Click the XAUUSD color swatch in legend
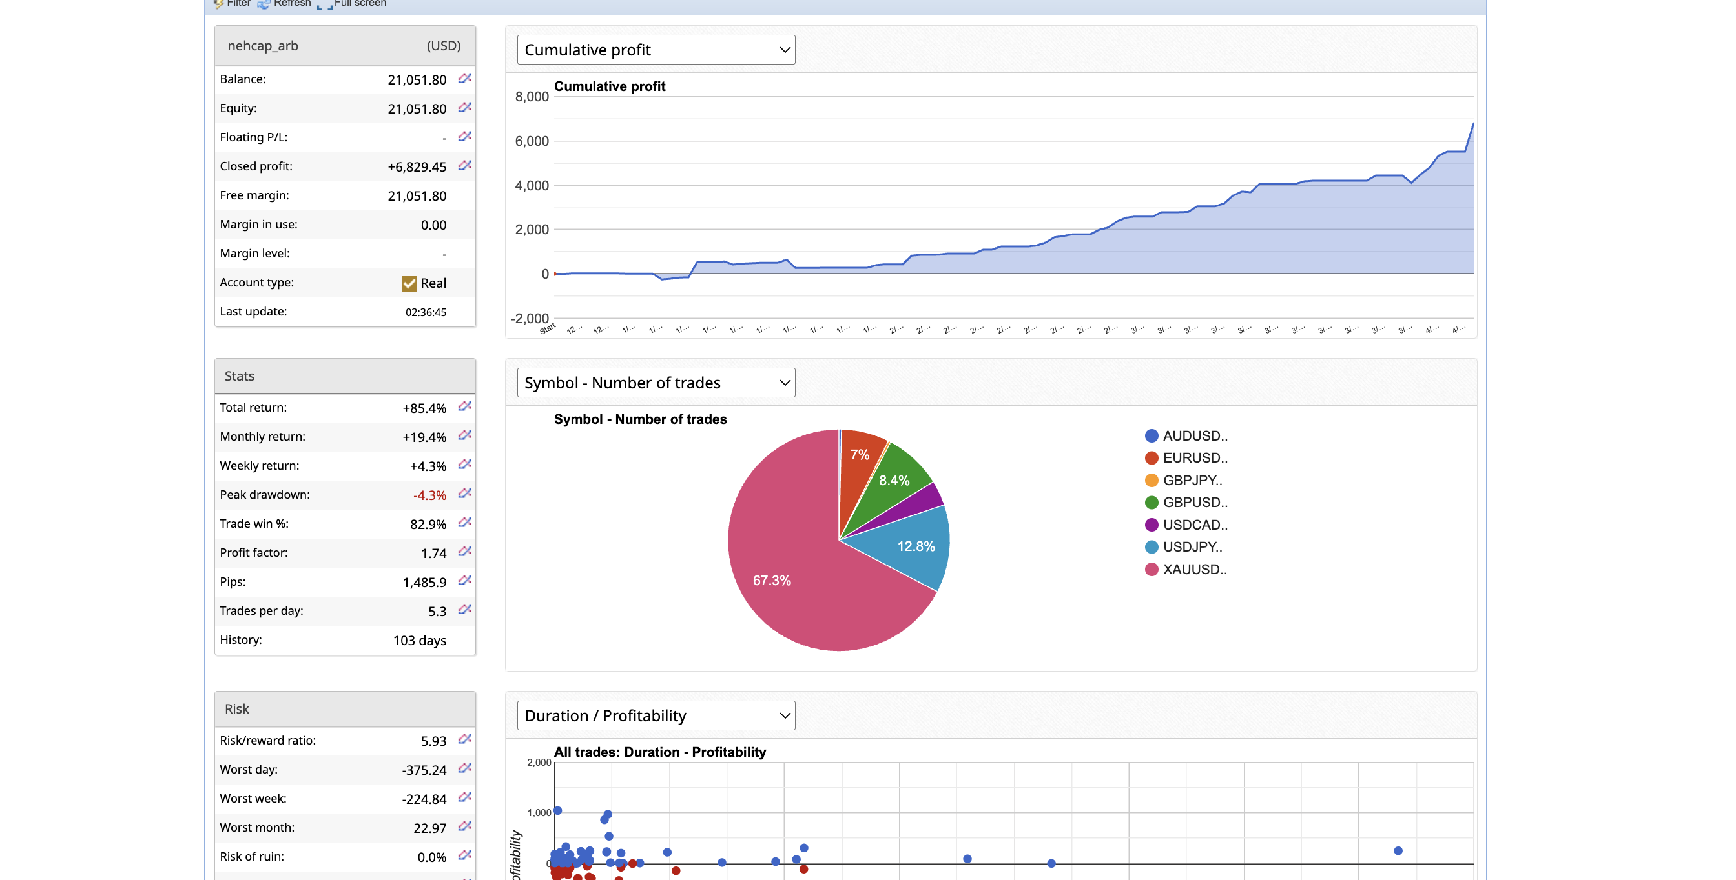Screen dimensions: 1736x880 [x=1151, y=570]
